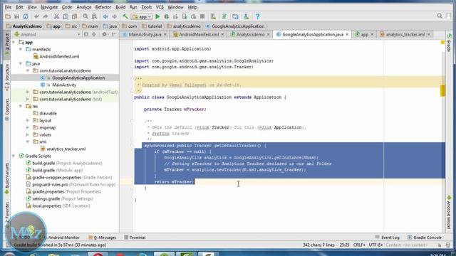Screen dimensions: 456x256
Task: Open the Build menu
Action: click(120, 7)
